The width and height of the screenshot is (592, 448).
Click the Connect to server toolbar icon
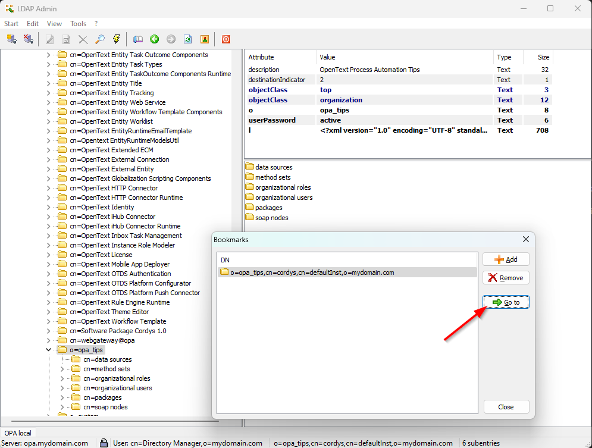(11, 39)
